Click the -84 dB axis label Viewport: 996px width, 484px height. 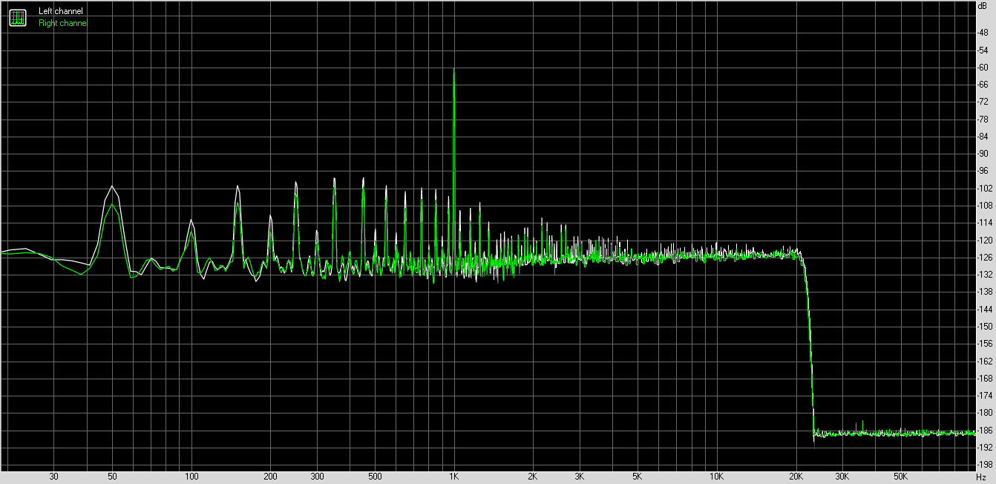pyautogui.click(x=984, y=137)
